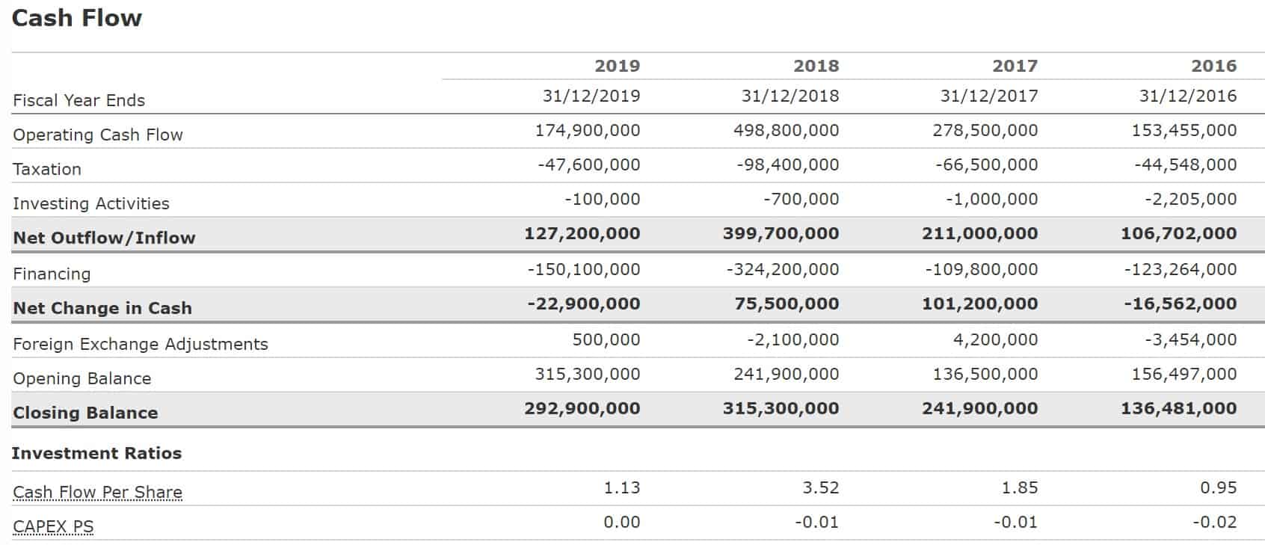Select the 31/12/2019 fiscal year date
Viewport: 1265px width, 545px height.
591,96
